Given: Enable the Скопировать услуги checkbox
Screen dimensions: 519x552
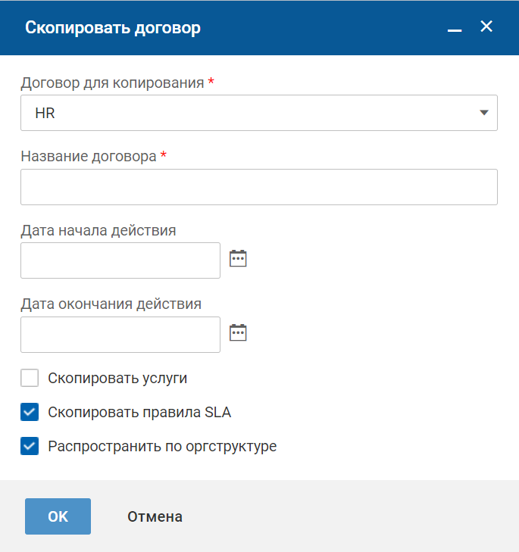Looking at the screenshot, I should tap(30, 378).
